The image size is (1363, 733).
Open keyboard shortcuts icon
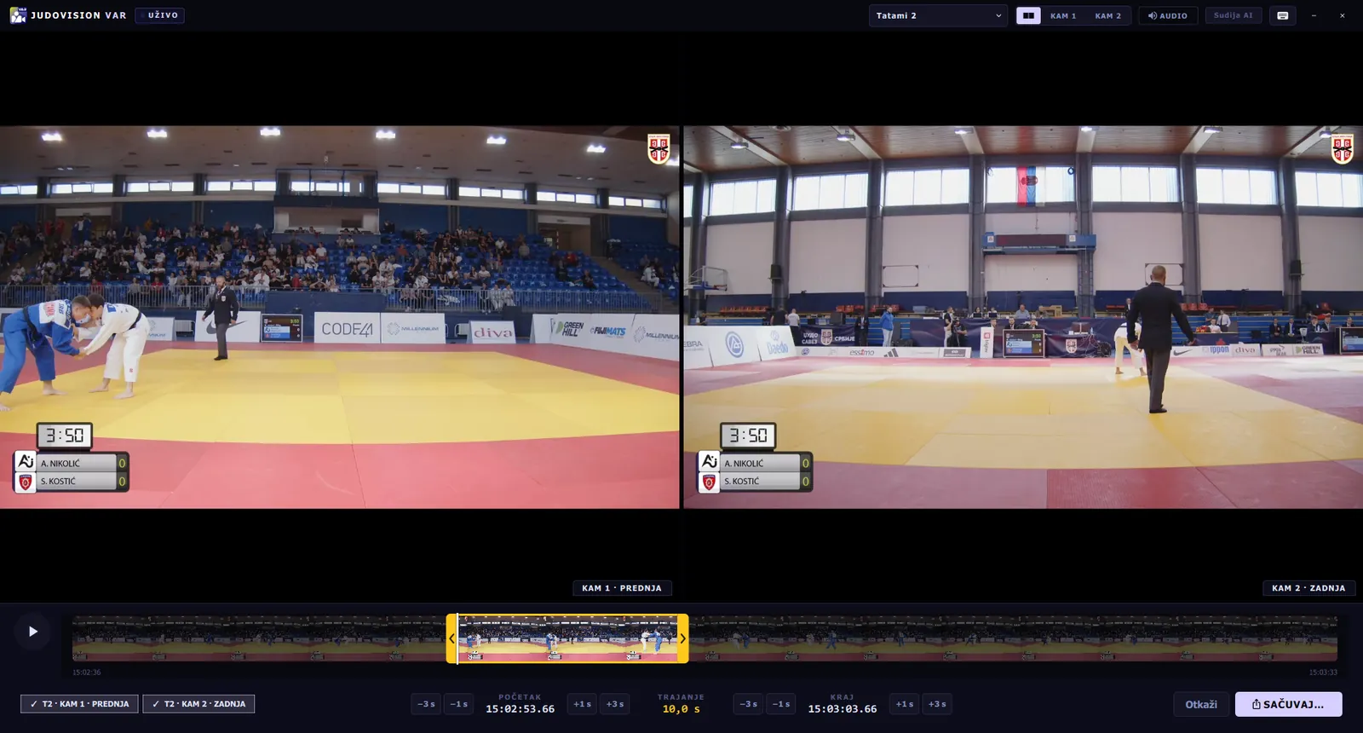point(1283,15)
